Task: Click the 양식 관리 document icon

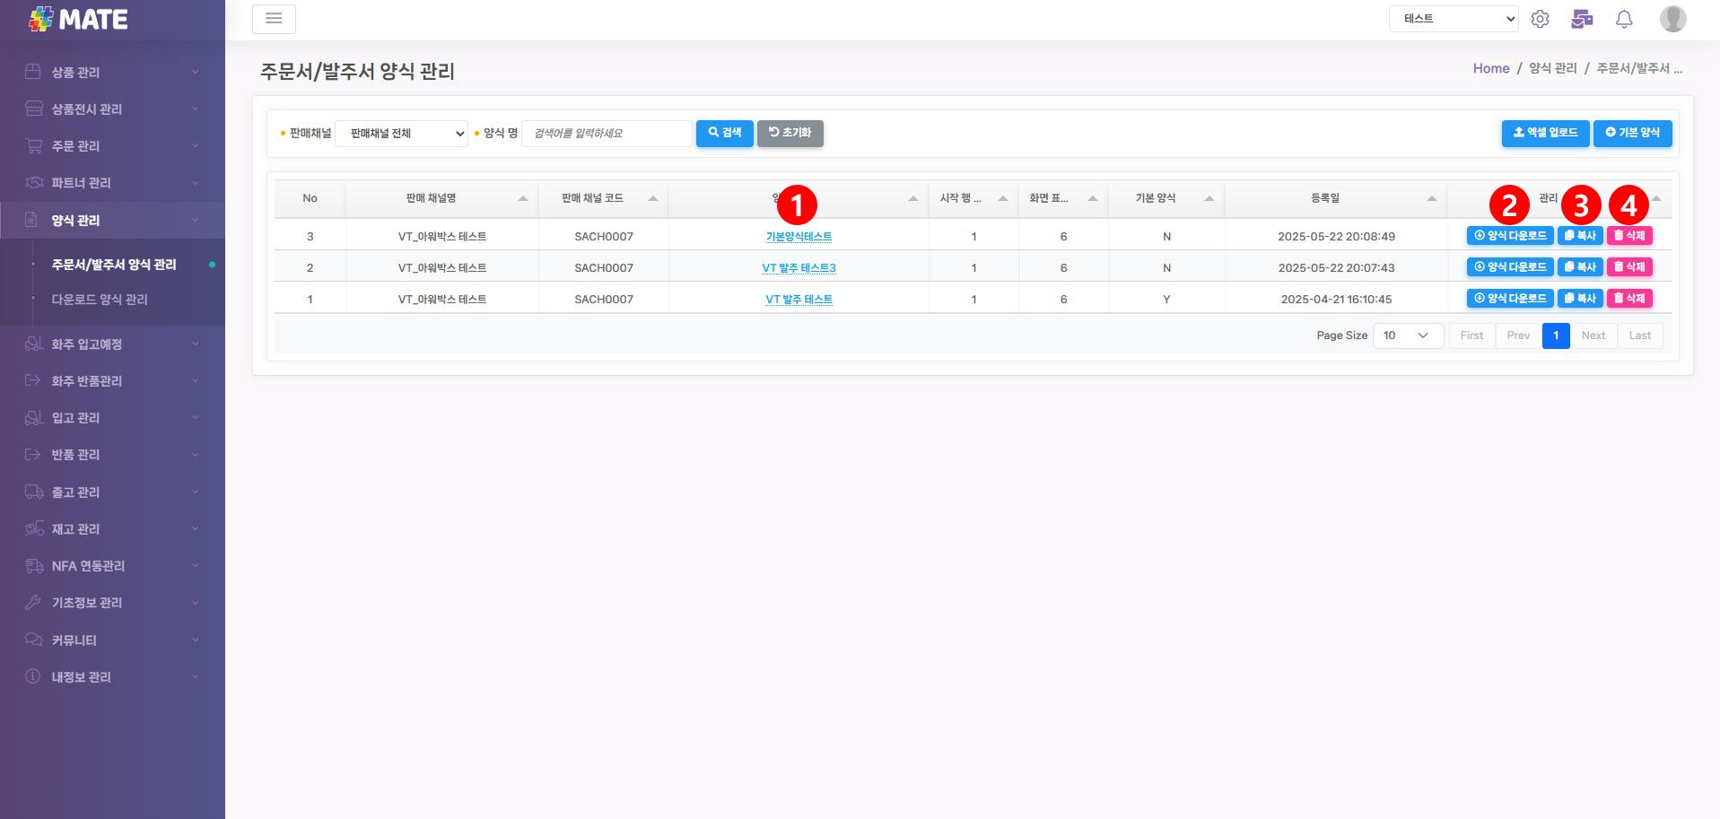Action: 31,220
